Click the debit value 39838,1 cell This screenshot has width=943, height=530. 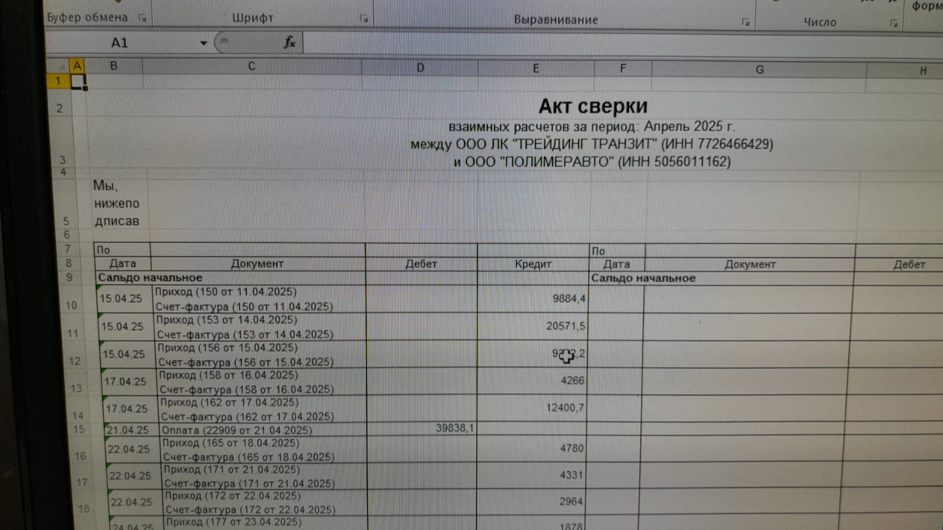coord(454,428)
